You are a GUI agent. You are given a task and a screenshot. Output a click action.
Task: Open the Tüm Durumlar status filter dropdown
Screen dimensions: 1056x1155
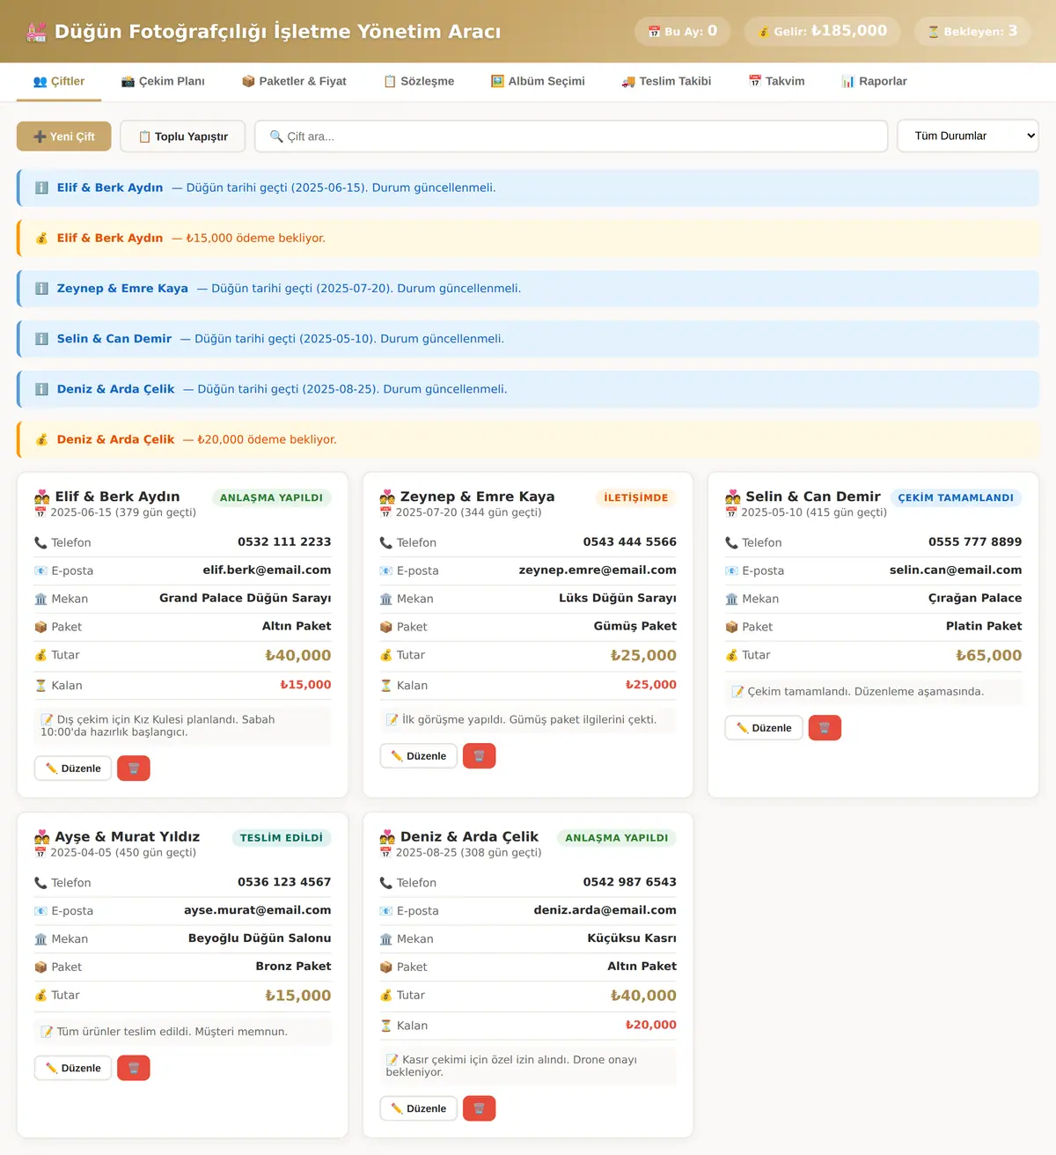click(968, 136)
